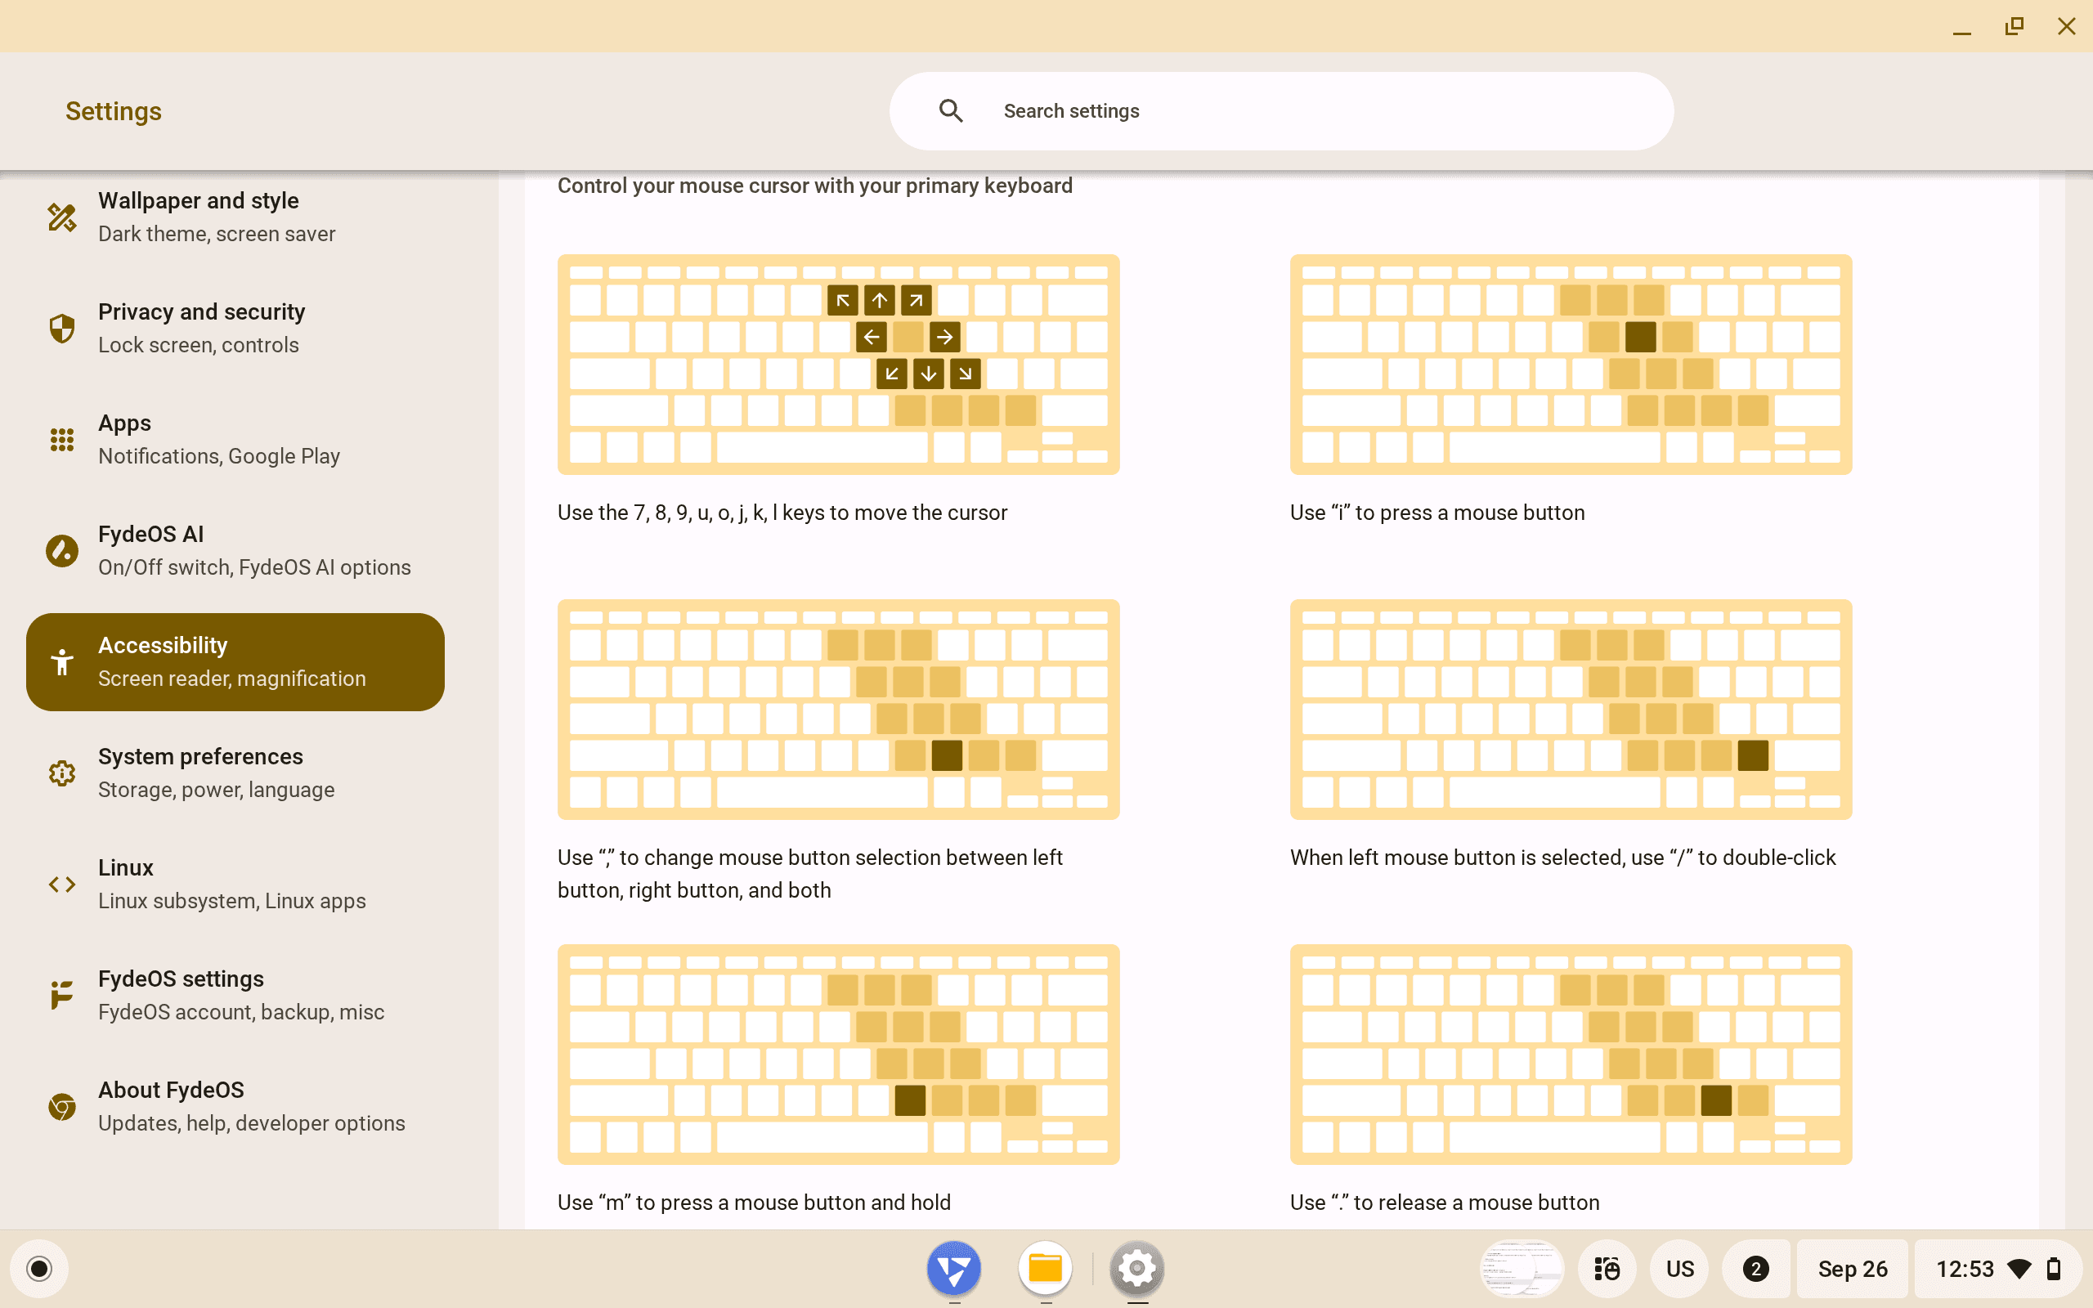Open the Linux subsystem settings section
This screenshot has width=2093, height=1308.
pos(231,884)
